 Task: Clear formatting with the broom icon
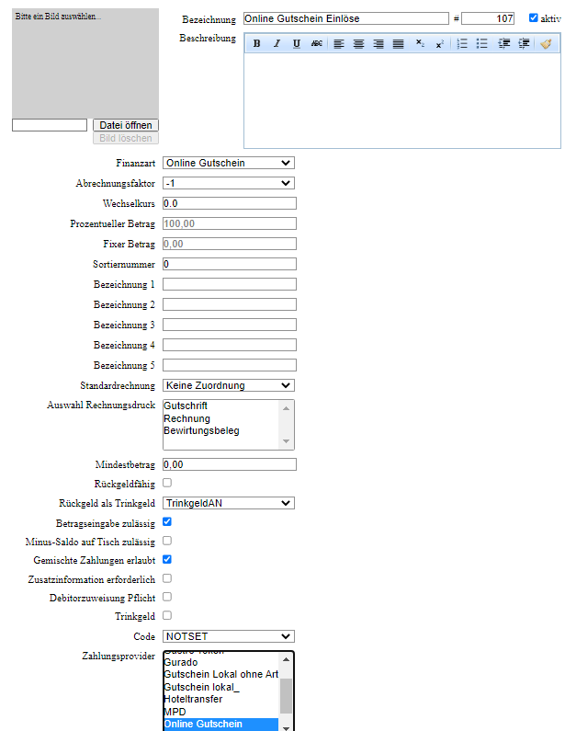click(x=546, y=44)
